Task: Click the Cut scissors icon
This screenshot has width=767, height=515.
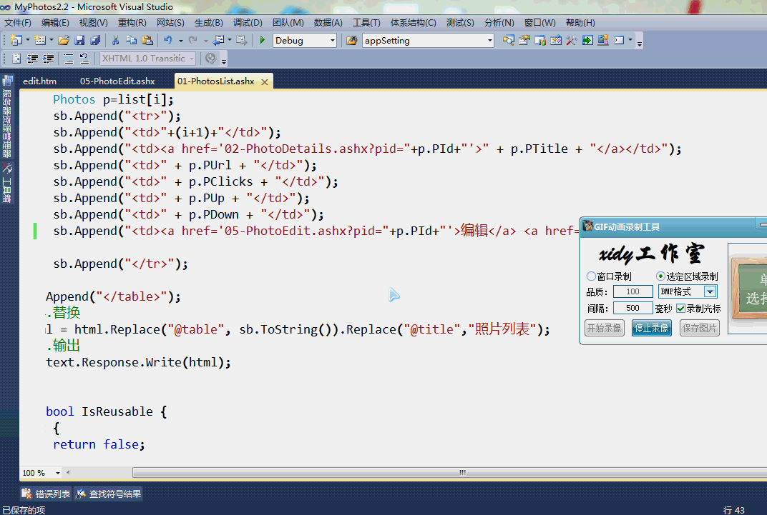Action: tap(115, 41)
